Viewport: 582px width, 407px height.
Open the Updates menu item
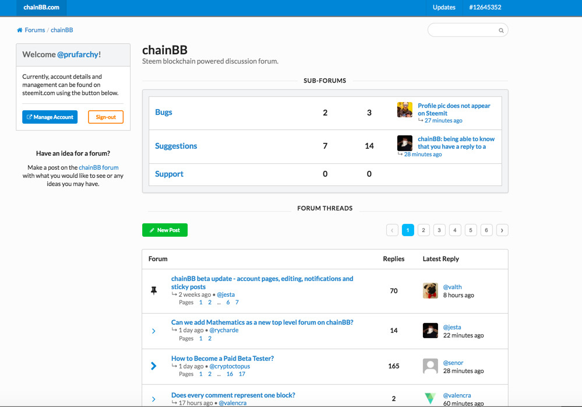[x=444, y=8]
